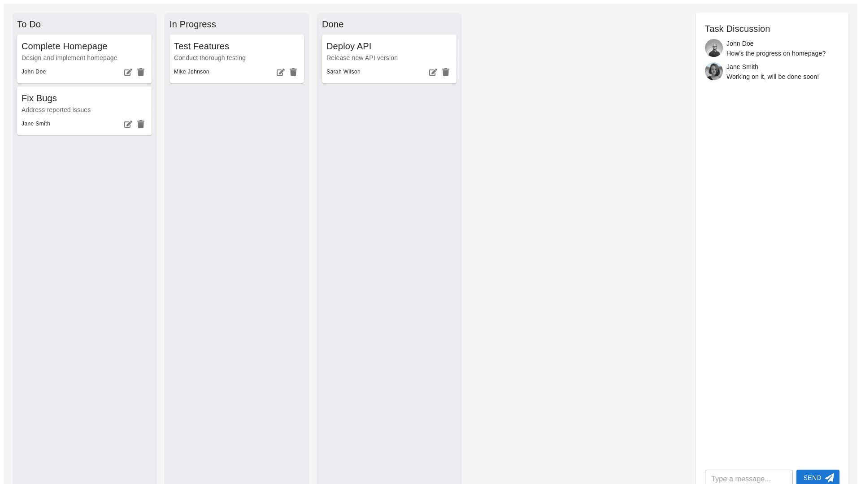Delete the Fix Bugs task
Viewport: 861px width, 484px height.
(141, 124)
